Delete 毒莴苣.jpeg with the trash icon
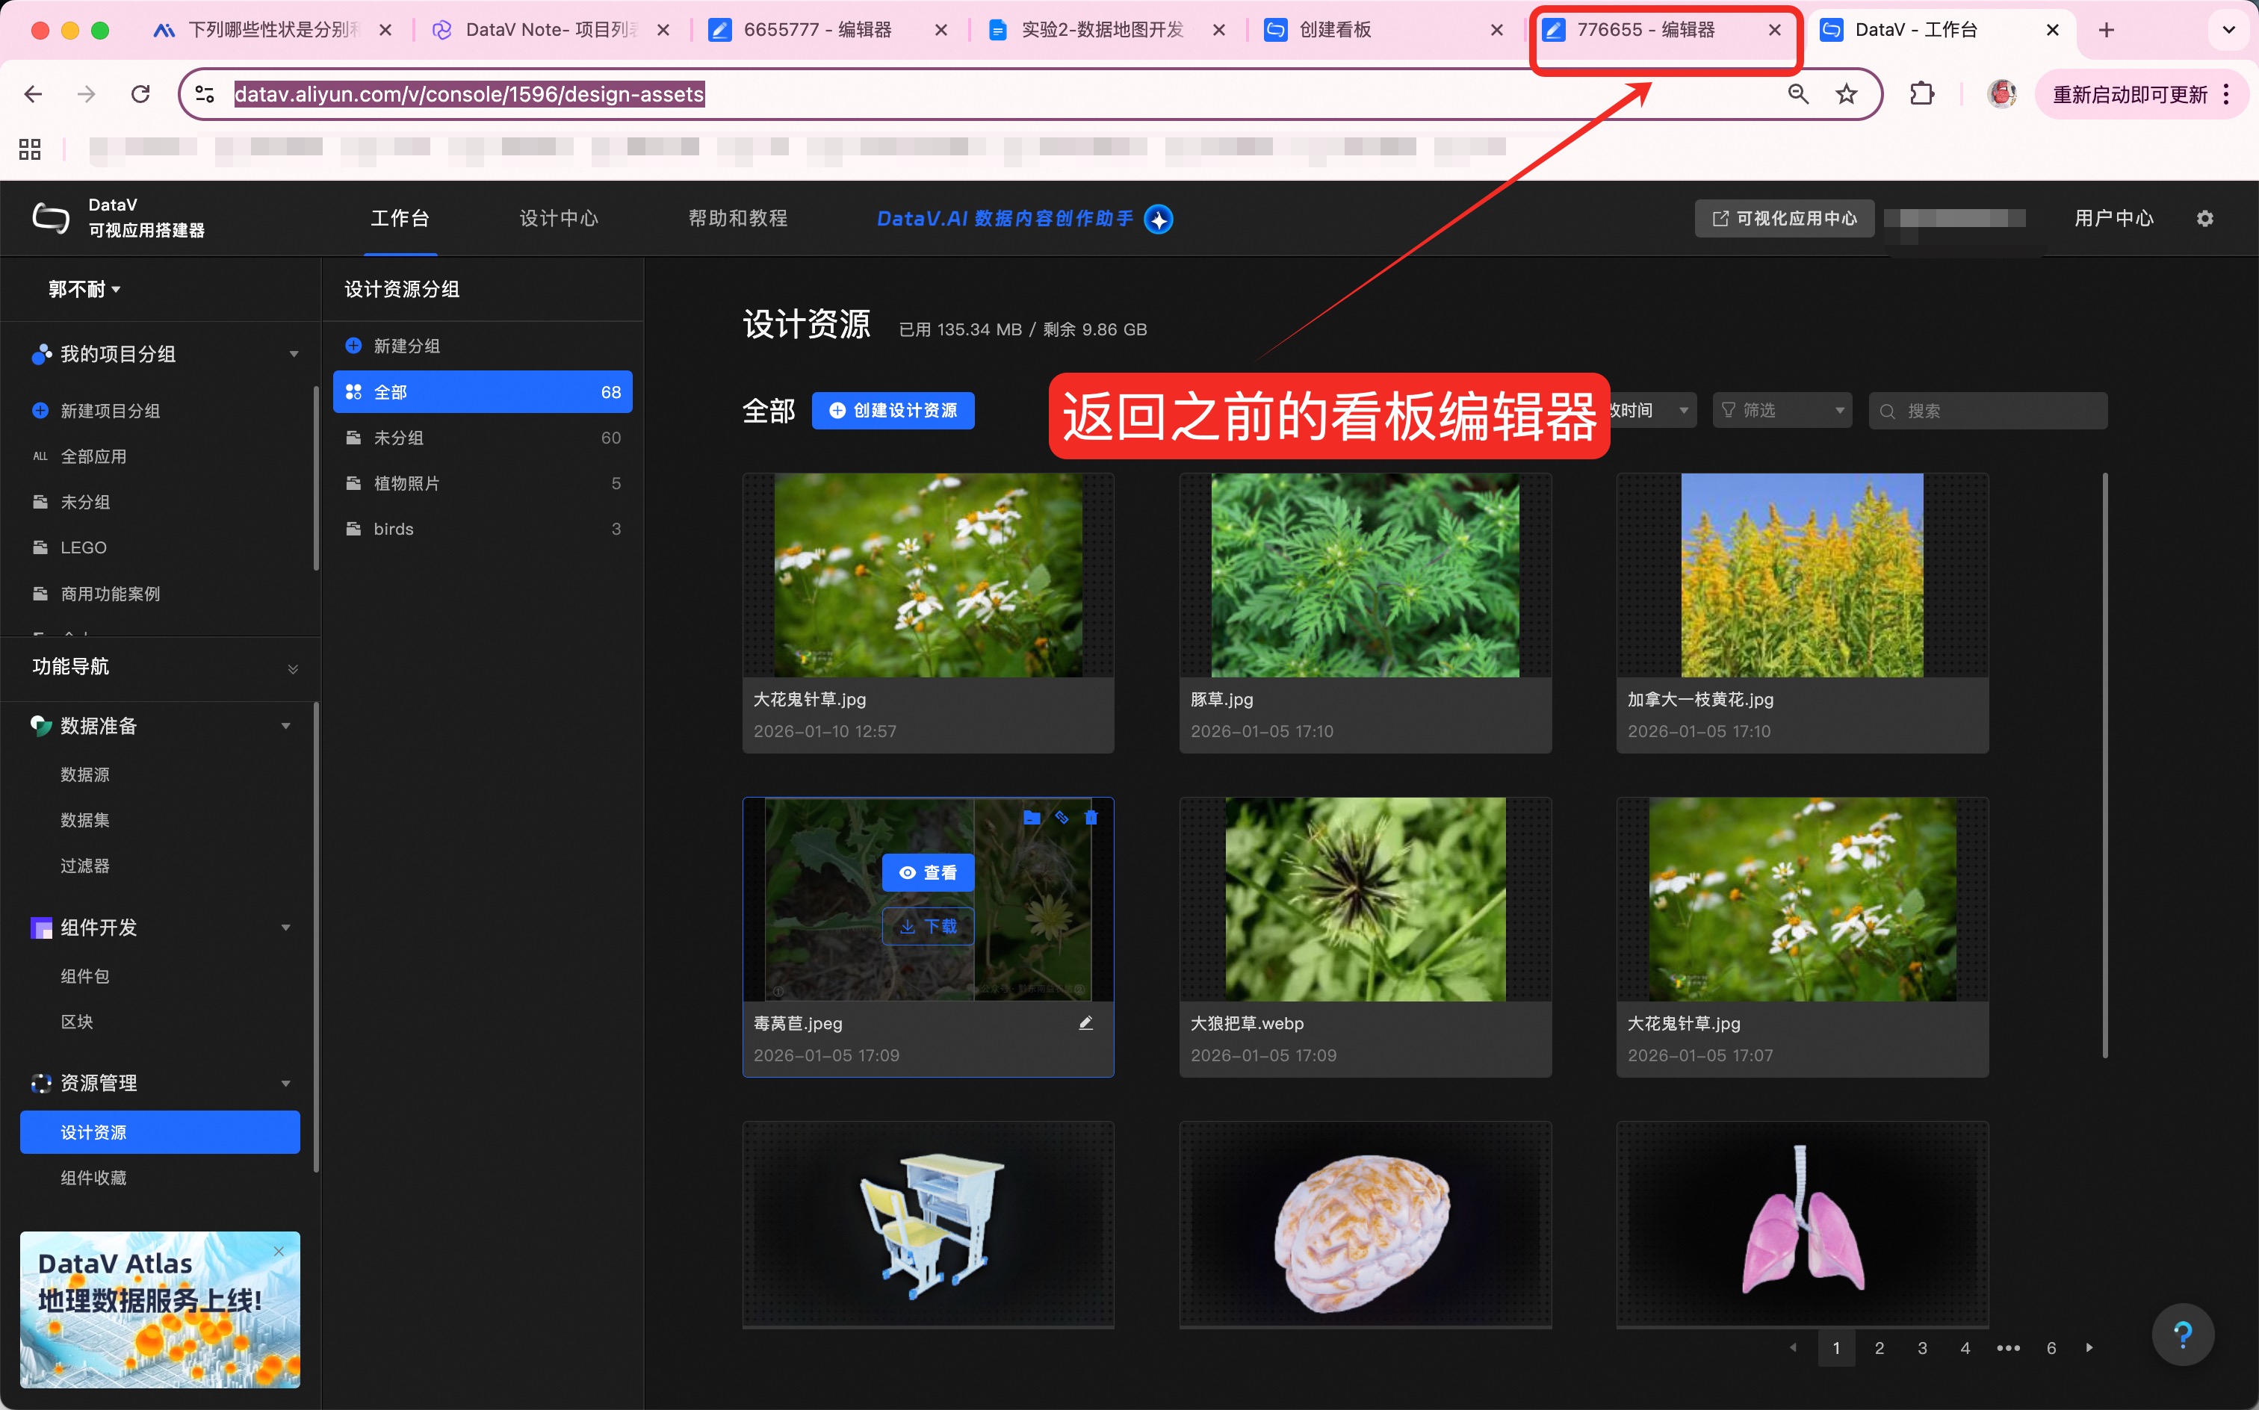The width and height of the screenshot is (2259, 1410). click(x=1091, y=818)
